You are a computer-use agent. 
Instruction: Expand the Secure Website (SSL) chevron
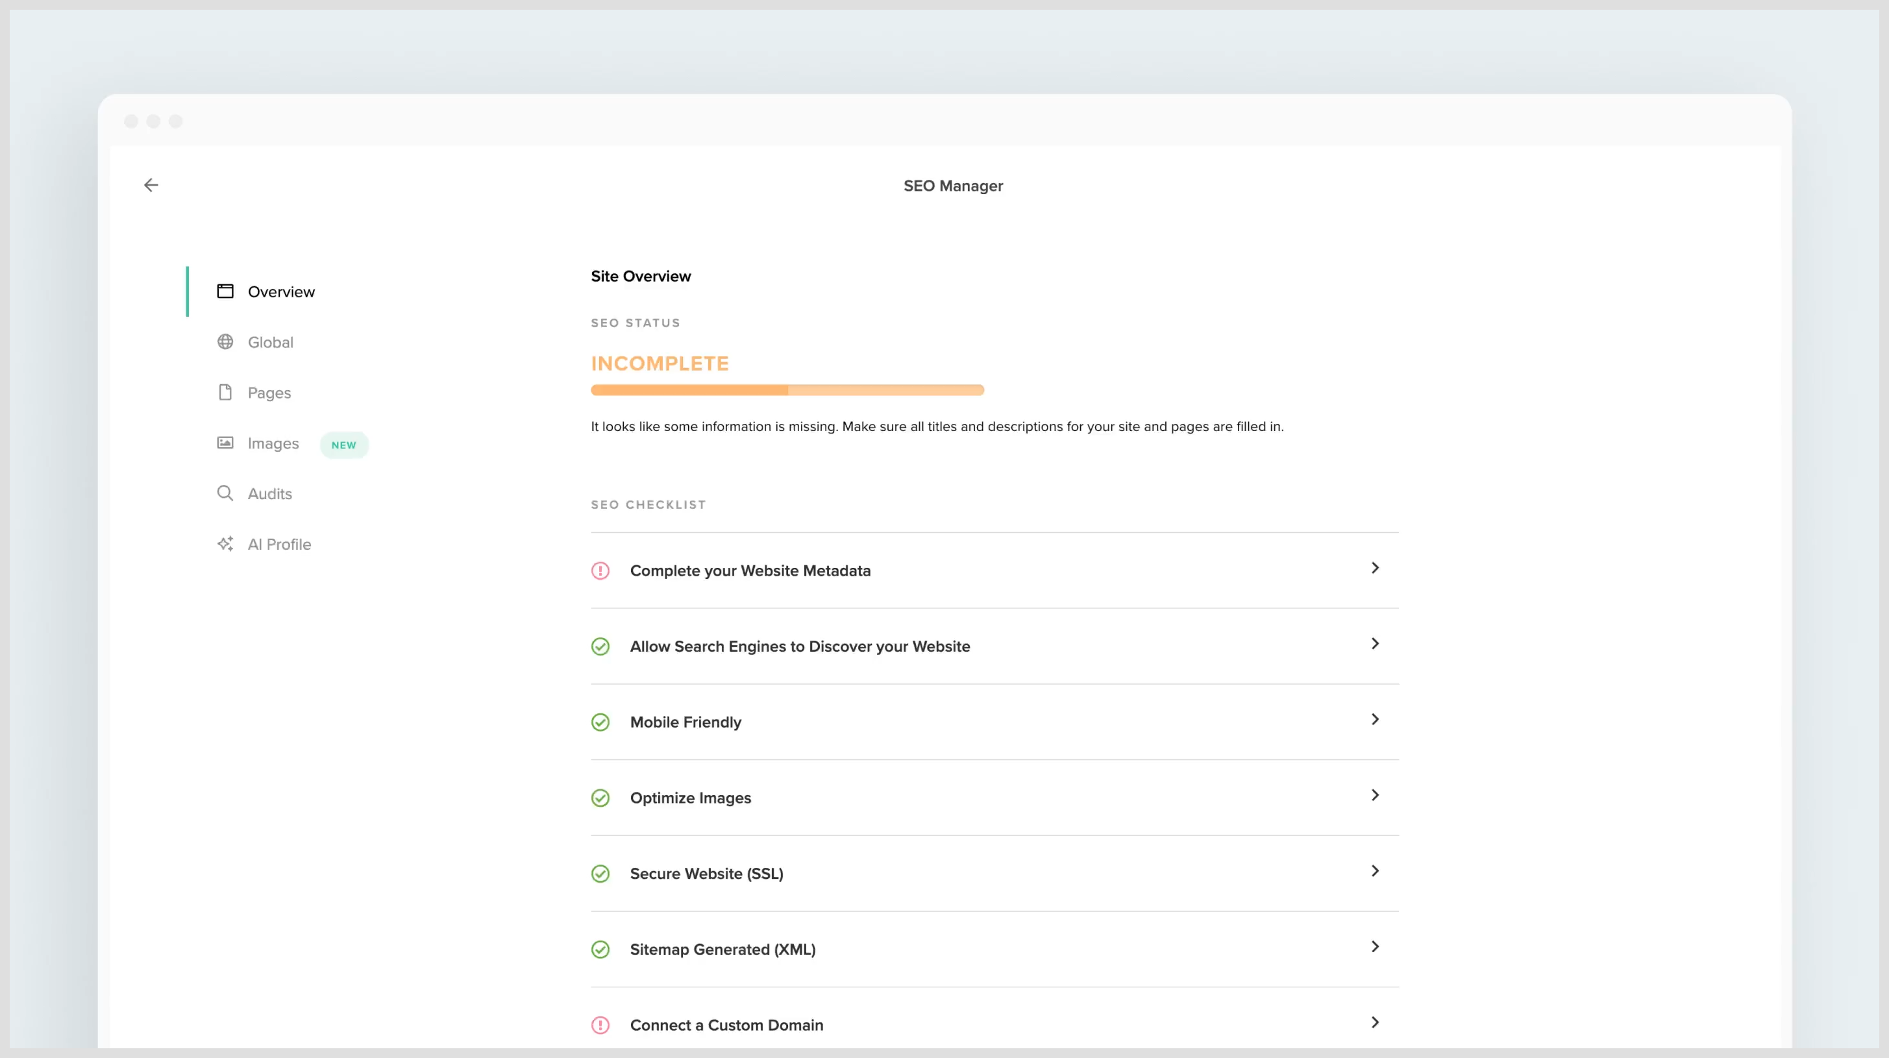tap(1375, 871)
